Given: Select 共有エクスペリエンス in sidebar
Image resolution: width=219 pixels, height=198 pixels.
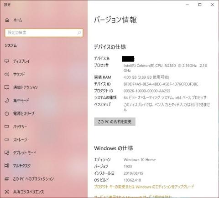Looking at the screenshot, I should pyautogui.click(x=28, y=192).
